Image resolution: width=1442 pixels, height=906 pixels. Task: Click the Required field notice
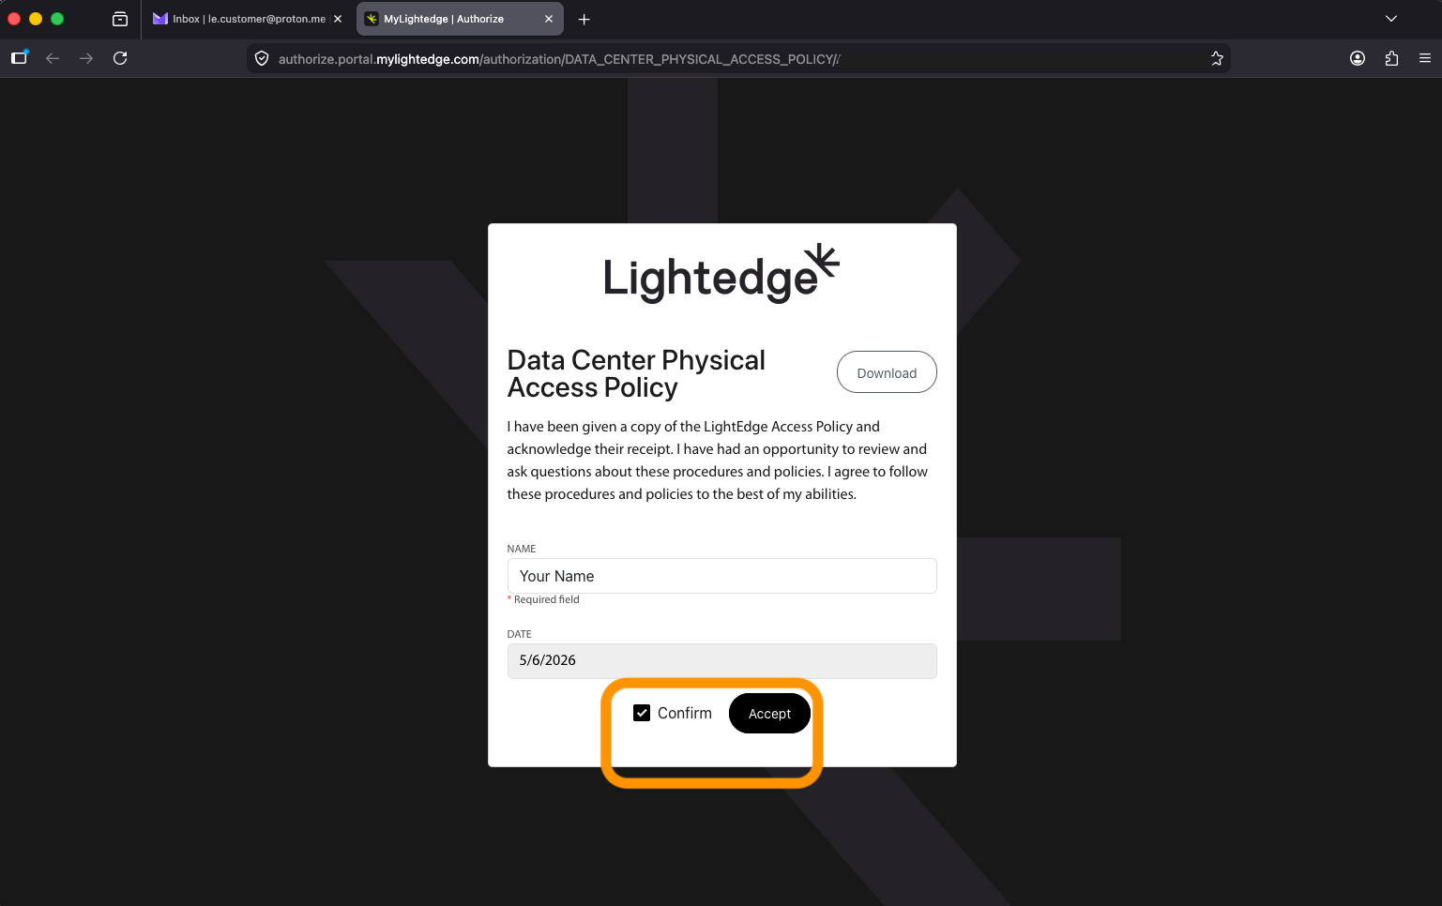pyautogui.click(x=543, y=599)
